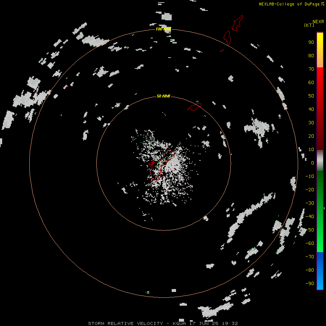Viewport: 326px width, 326px height.
Task: Click the -20 knot scale value
Action: [310, 189]
